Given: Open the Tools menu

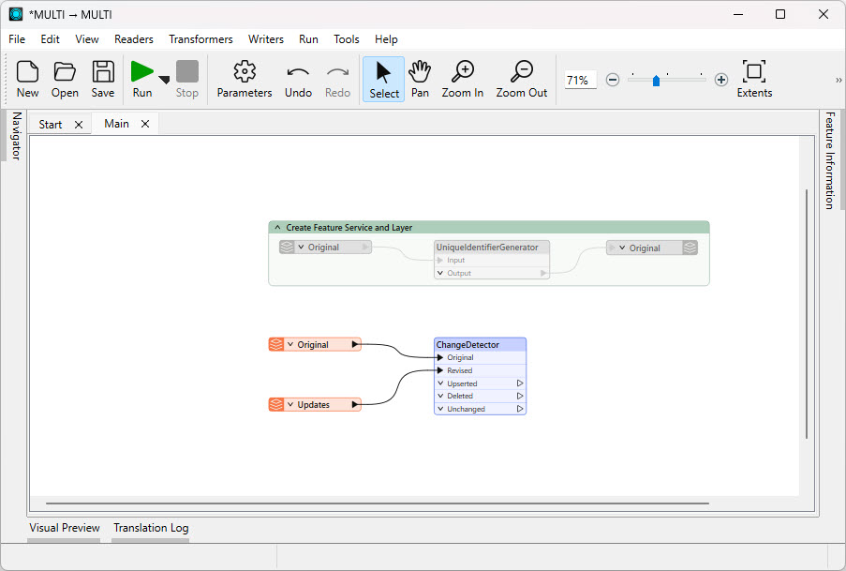Looking at the screenshot, I should point(347,38).
